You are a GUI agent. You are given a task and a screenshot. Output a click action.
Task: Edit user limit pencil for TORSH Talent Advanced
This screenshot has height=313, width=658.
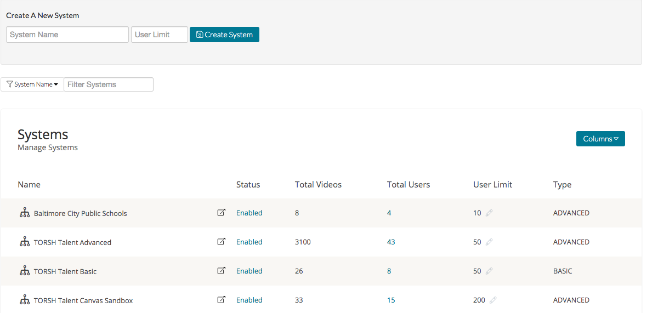tap(489, 242)
